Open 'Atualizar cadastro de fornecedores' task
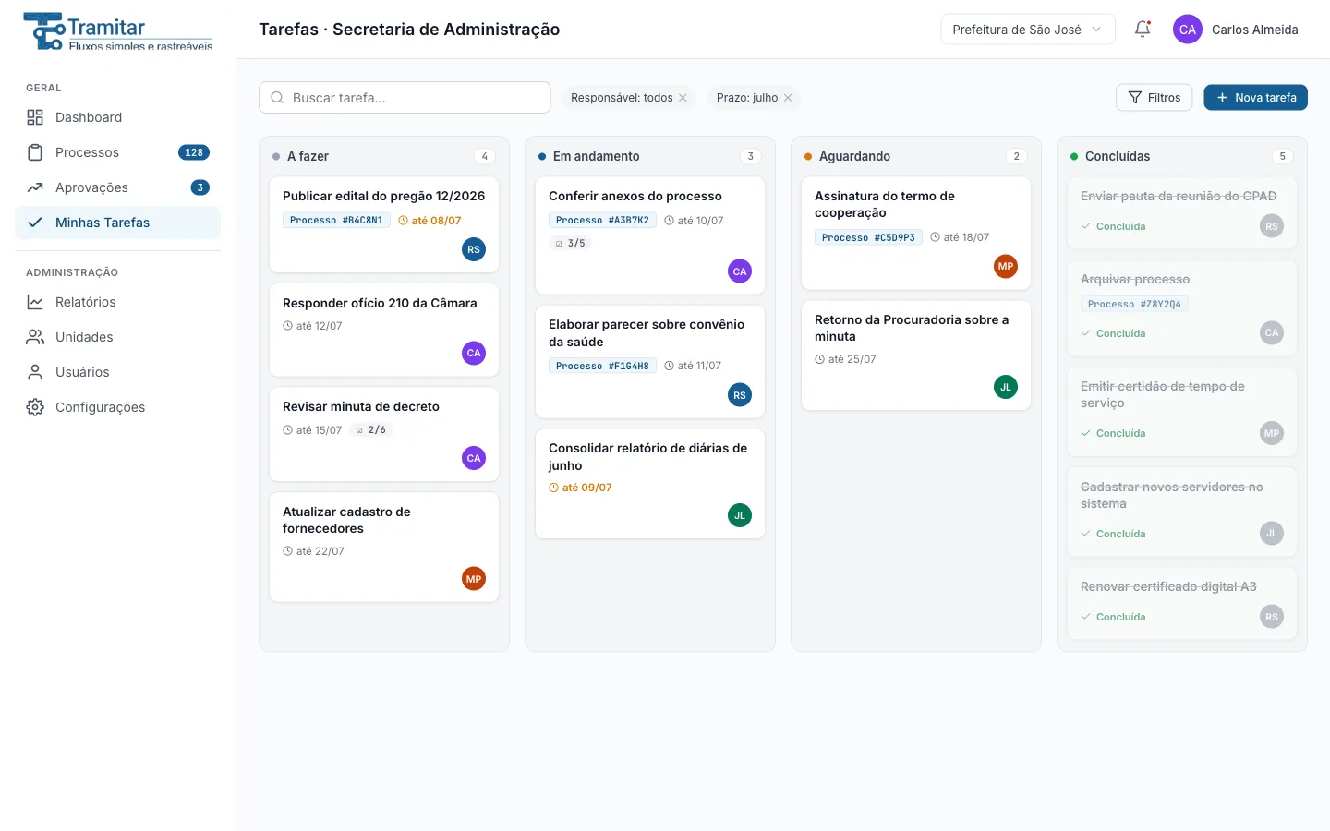 [384, 548]
